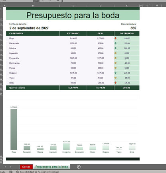The image size is (166, 173).
Task: Select the Fotografía estimated amount cell
Action: [73, 58]
